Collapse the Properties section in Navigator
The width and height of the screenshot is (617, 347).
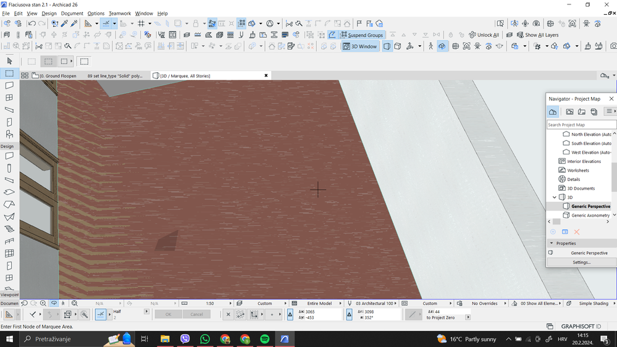(x=552, y=243)
